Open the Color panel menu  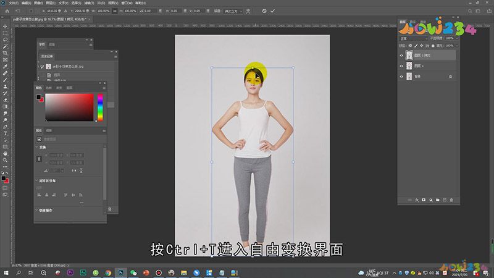pos(104,88)
